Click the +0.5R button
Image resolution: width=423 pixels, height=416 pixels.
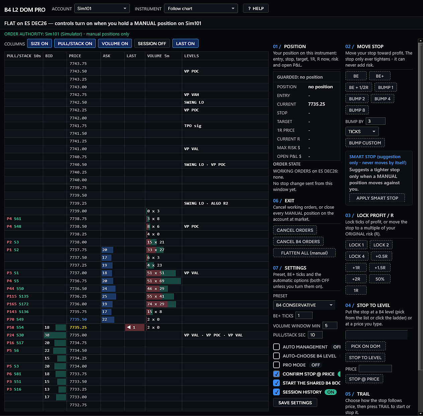pos(382,256)
